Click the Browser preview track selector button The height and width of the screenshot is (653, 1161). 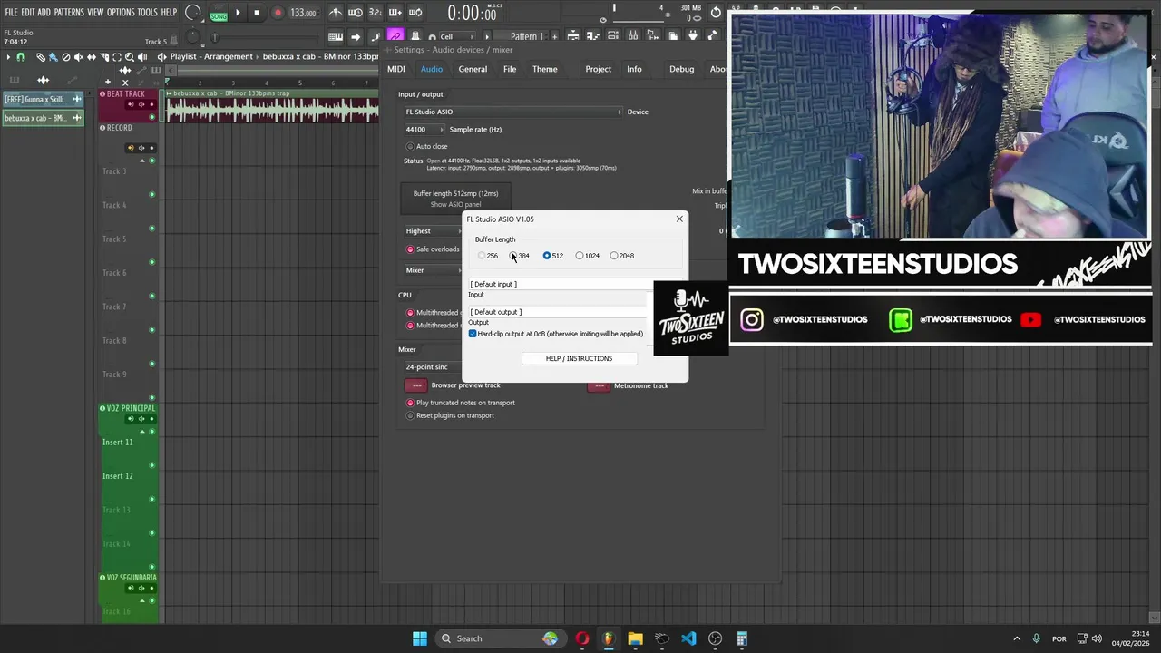416,385
